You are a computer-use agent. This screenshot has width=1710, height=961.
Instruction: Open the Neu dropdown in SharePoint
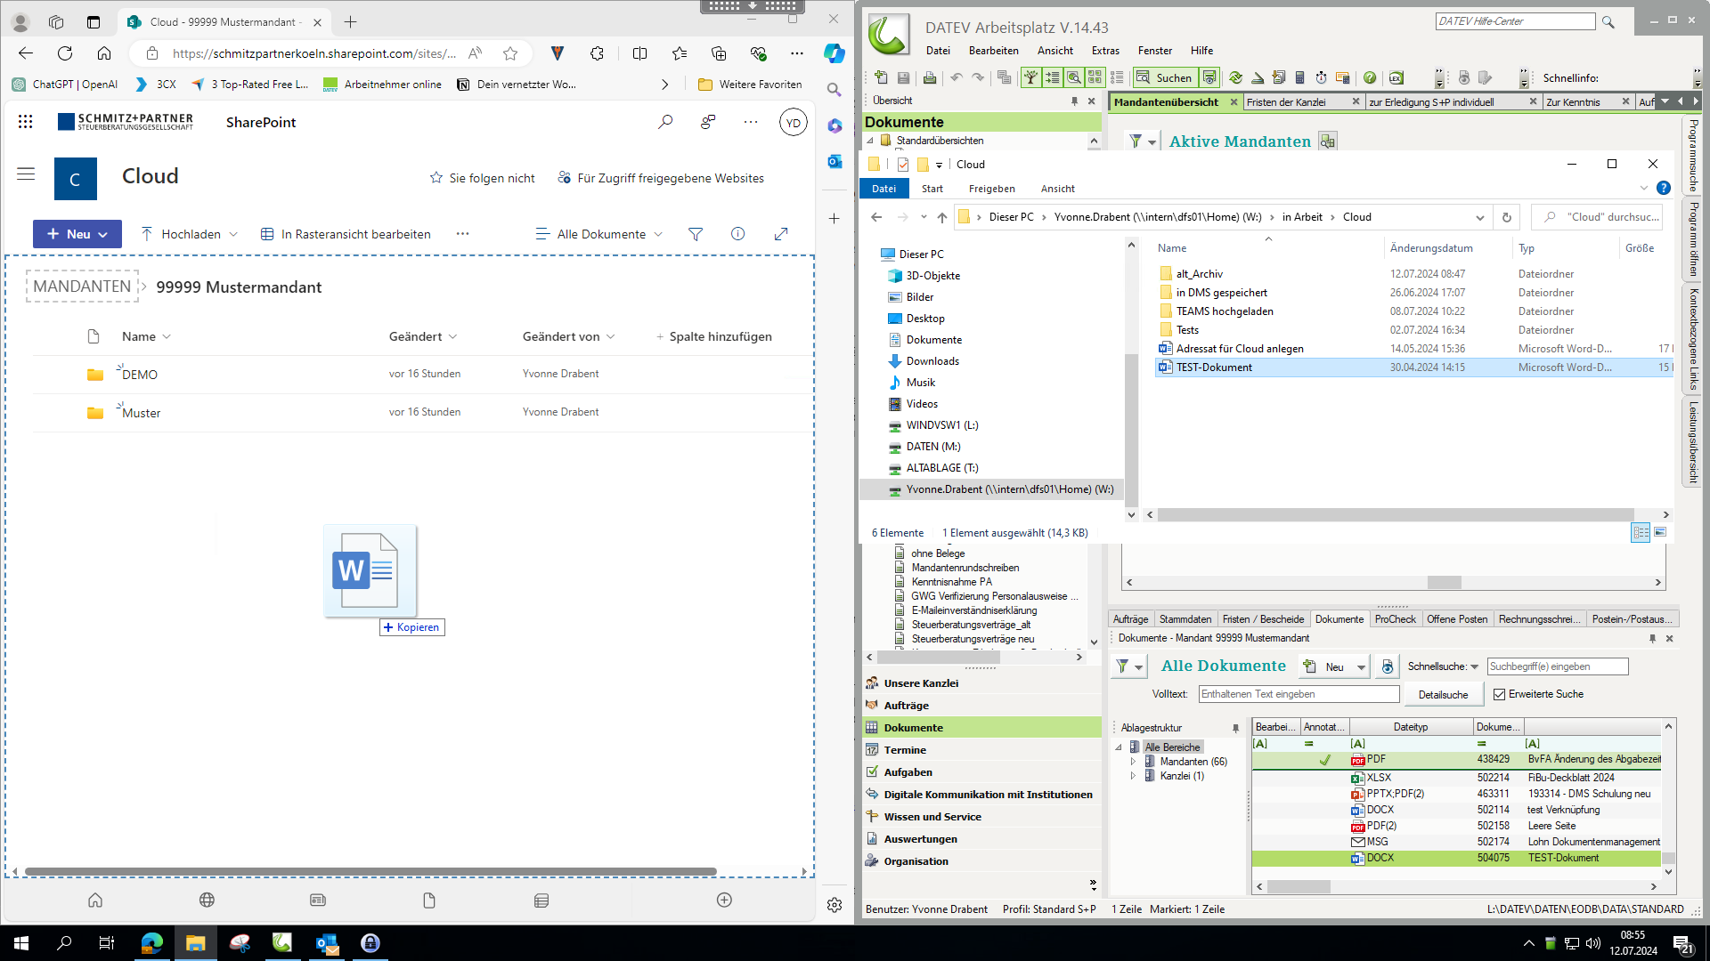[77, 234]
